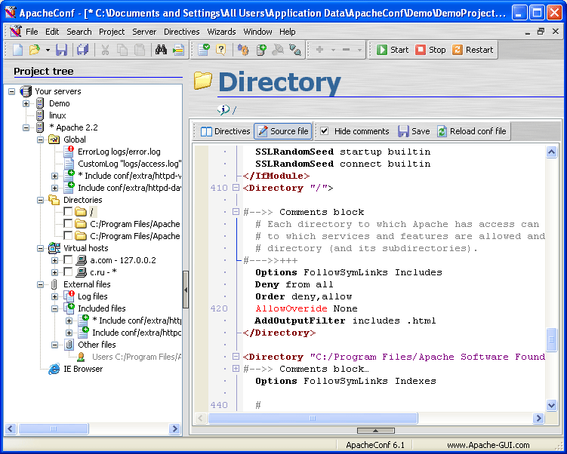The height and width of the screenshot is (454, 567).
Task: Click the Users file icon under Other files
Action: coord(81,357)
